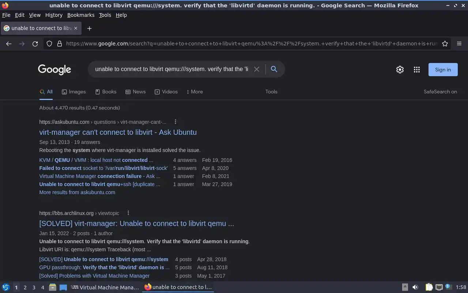Close the 'unable to connect to libv' tab

click(x=76, y=28)
